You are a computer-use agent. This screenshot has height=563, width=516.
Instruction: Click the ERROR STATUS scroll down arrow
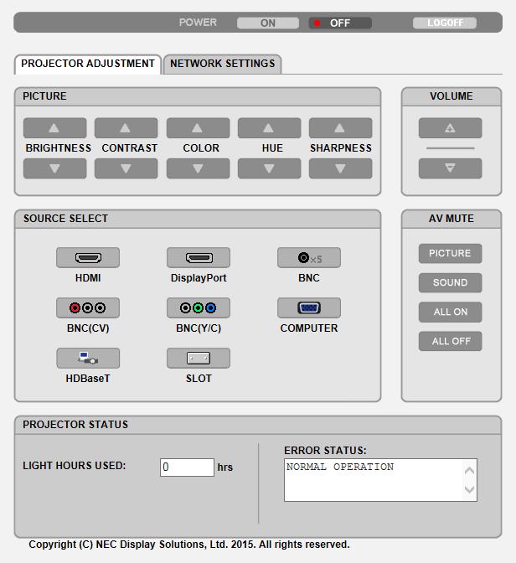point(469,489)
